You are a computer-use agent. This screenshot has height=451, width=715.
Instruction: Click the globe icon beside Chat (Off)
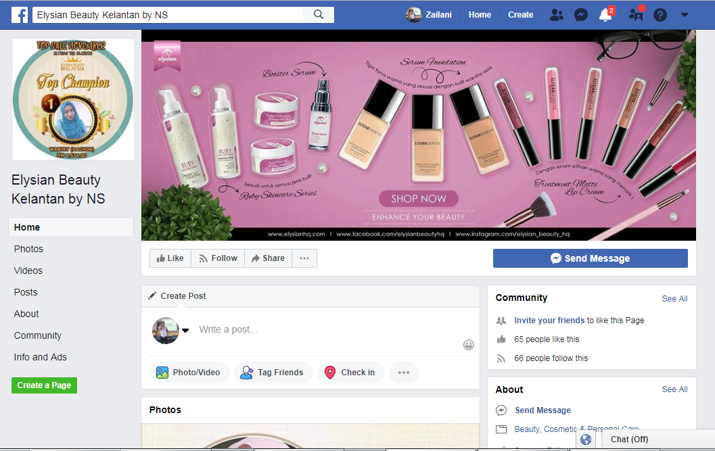tap(586, 439)
